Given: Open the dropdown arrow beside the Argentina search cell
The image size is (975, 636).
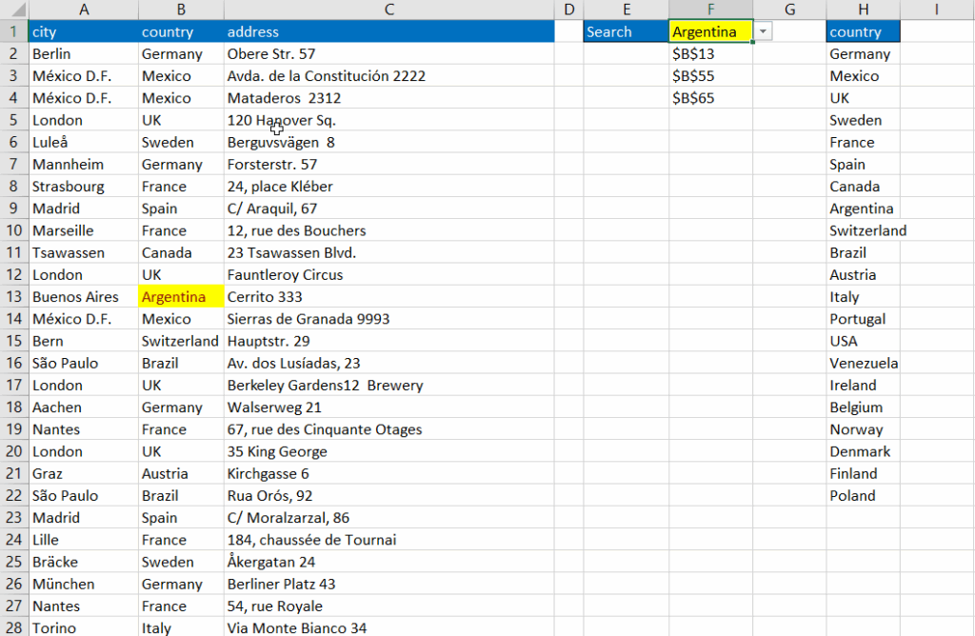Looking at the screenshot, I should (763, 31).
